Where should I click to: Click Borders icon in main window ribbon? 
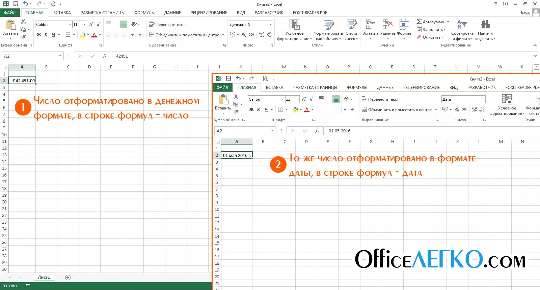pyautogui.click(x=68, y=35)
